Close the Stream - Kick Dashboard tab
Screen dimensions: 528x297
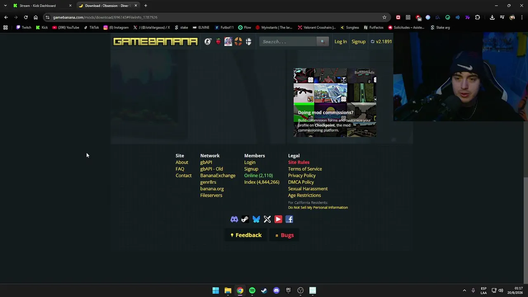point(70,6)
